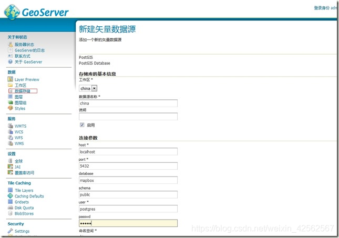The image size is (339, 238).
Task: Click the global settings icon
Action: [10, 161]
